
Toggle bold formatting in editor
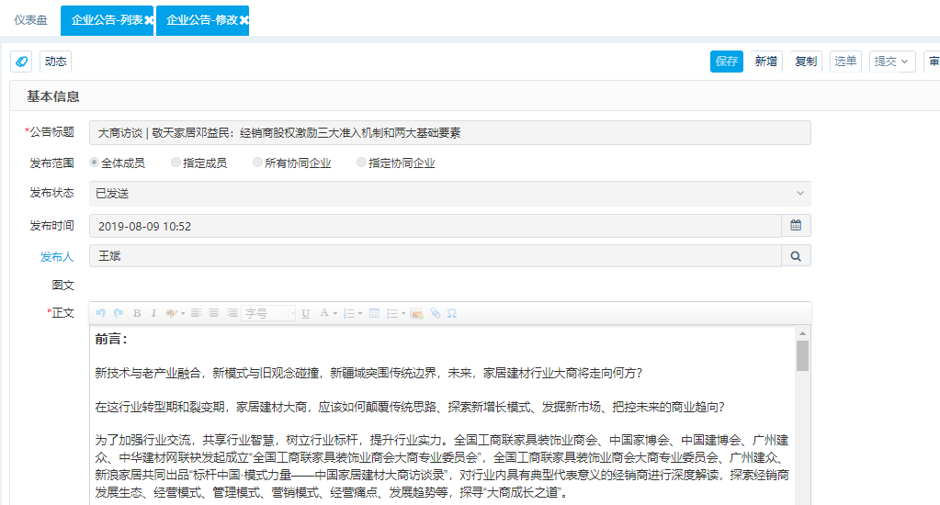[x=137, y=313]
